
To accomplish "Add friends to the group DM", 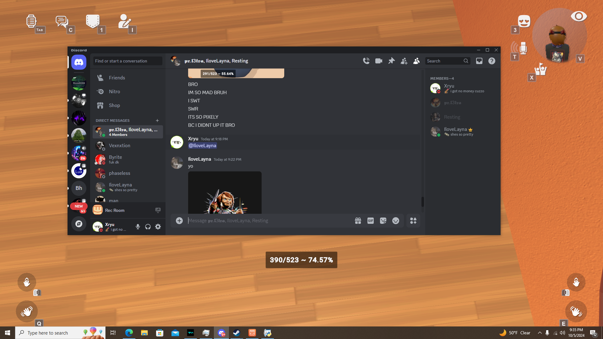I will tap(404, 61).
